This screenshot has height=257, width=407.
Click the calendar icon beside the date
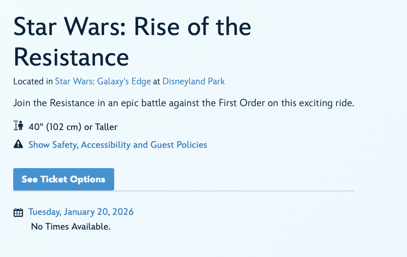(18, 212)
